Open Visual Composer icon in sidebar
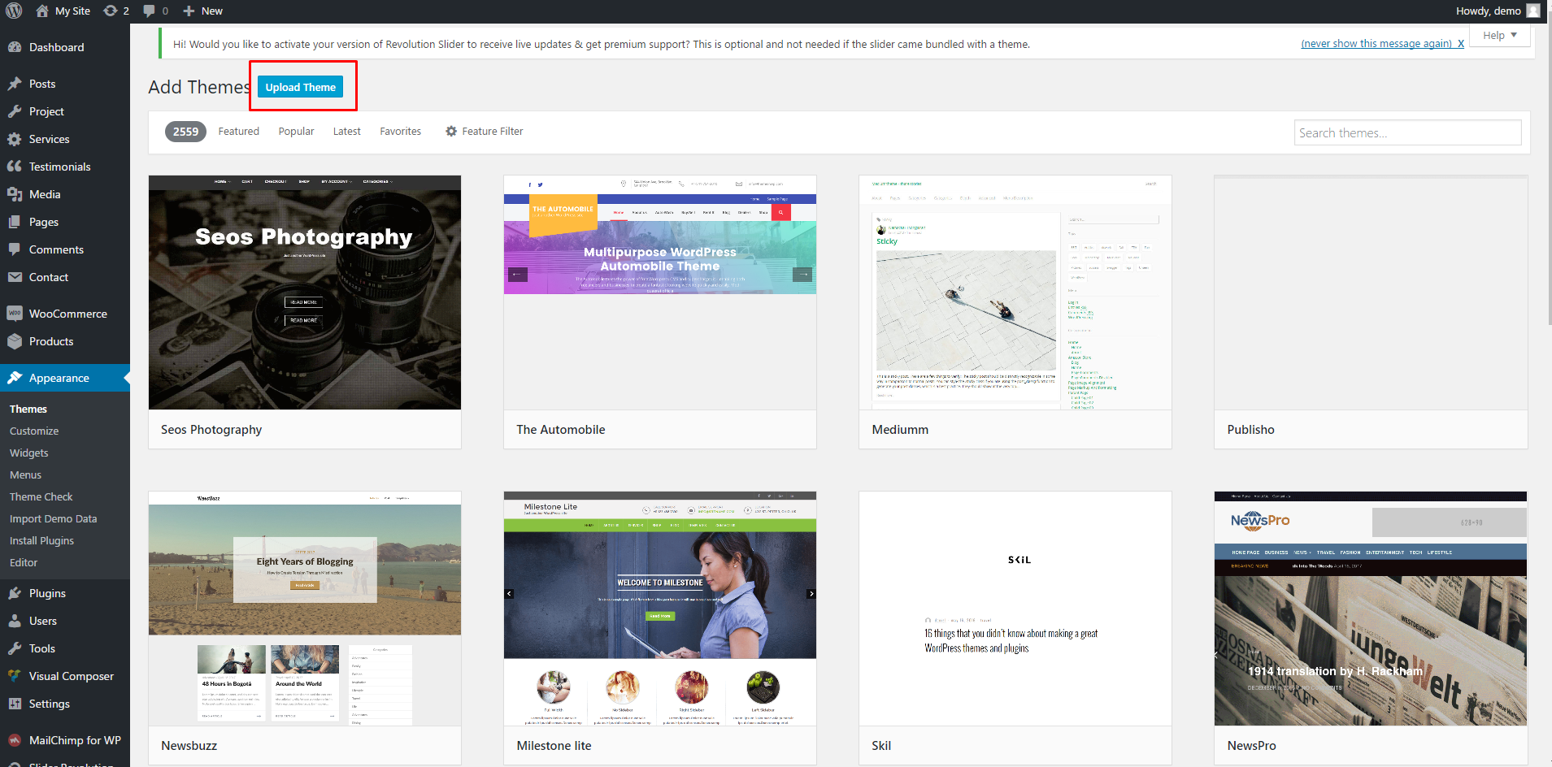Screen dimensions: 1552x767 pos(15,676)
